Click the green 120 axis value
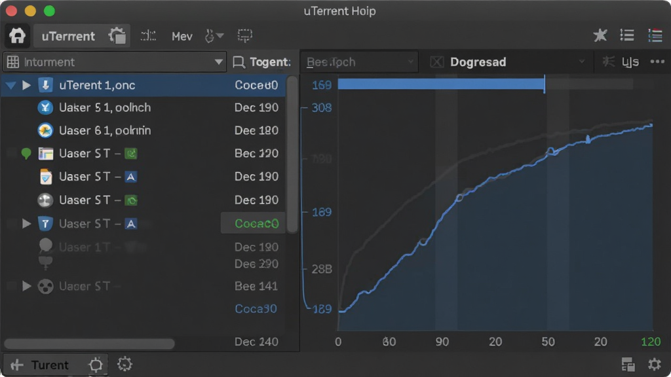This screenshot has height=377, width=671. (x=651, y=342)
